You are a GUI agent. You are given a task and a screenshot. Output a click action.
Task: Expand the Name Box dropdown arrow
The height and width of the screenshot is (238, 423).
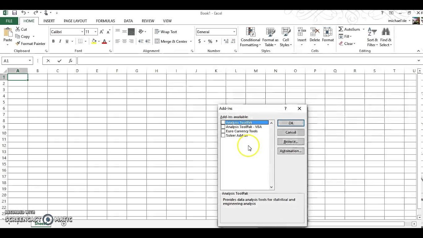pos(30,61)
